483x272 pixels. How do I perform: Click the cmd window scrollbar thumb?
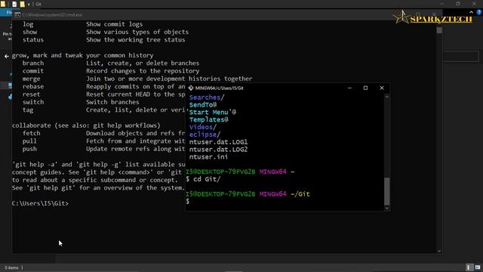[x=439, y=30]
